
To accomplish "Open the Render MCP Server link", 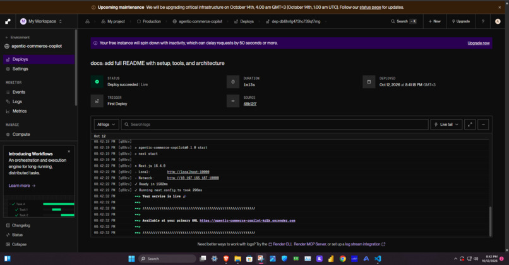I will click(x=310, y=244).
